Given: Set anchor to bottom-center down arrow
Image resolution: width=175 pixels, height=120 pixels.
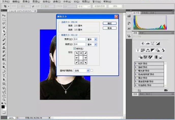Looking at the screenshot, I should point(81,62).
